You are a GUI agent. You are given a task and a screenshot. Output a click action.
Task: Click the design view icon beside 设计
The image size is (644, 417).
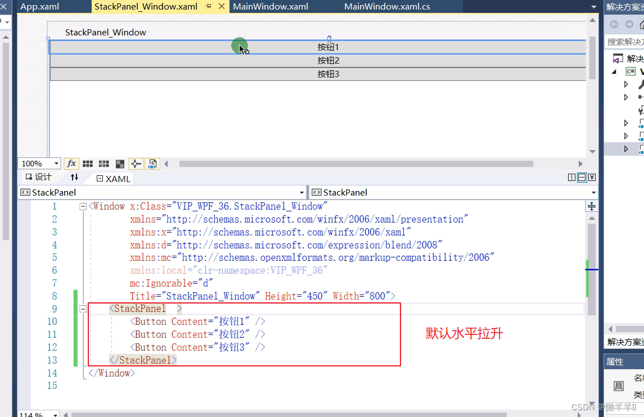click(x=29, y=176)
